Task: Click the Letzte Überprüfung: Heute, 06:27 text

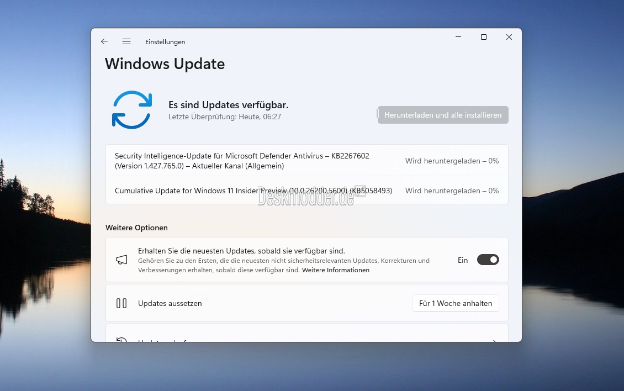Action: pos(225,117)
